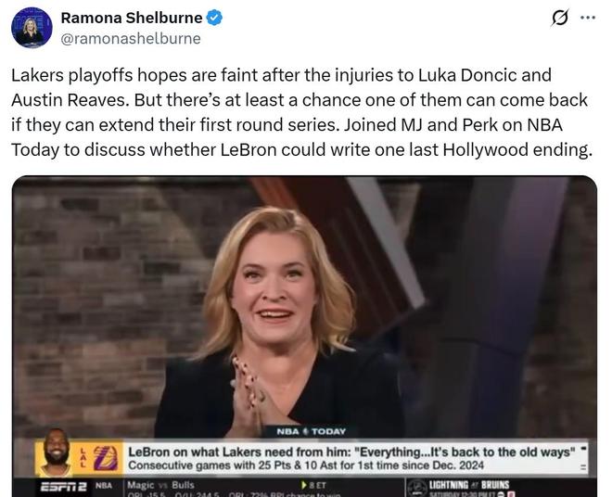This screenshot has height=497, width=612.
Task: Click LeBron's headshot in the graphic
Action: pos(57,452)
